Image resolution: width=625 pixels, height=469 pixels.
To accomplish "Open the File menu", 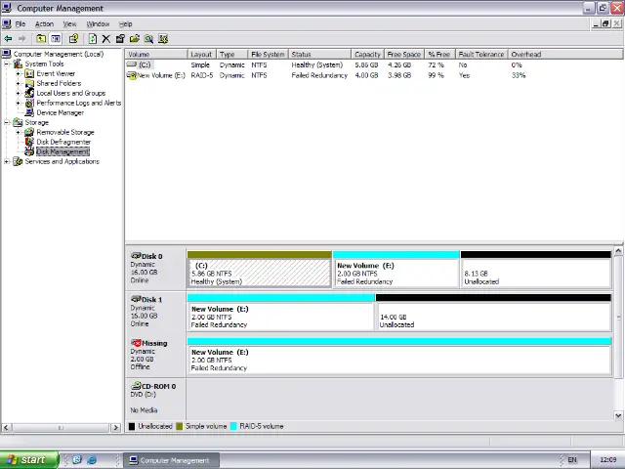I will (x=21, y=23).
